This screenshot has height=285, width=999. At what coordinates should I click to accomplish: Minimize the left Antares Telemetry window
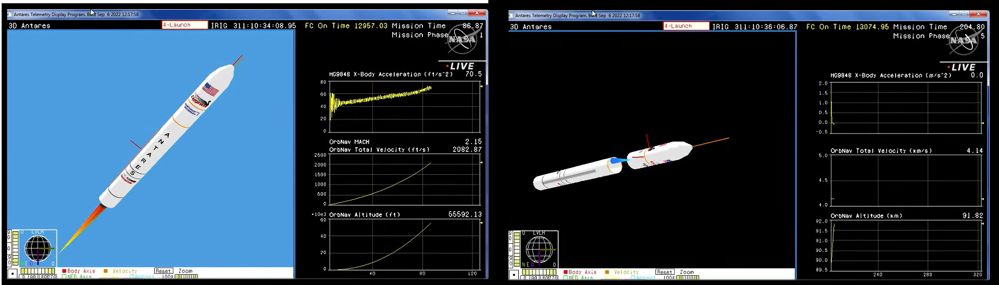pyautogui.click(x=453, y=13)
